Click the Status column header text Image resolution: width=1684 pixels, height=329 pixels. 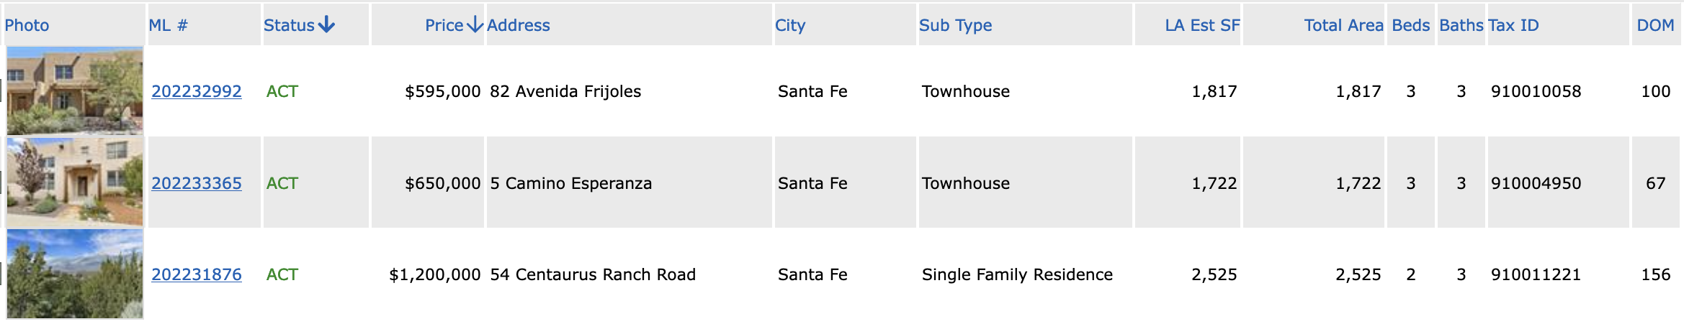click(289, 25)
